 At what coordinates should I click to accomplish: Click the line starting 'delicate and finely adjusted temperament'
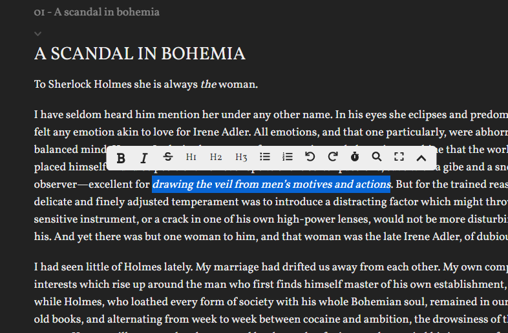(x=271, y=201)
